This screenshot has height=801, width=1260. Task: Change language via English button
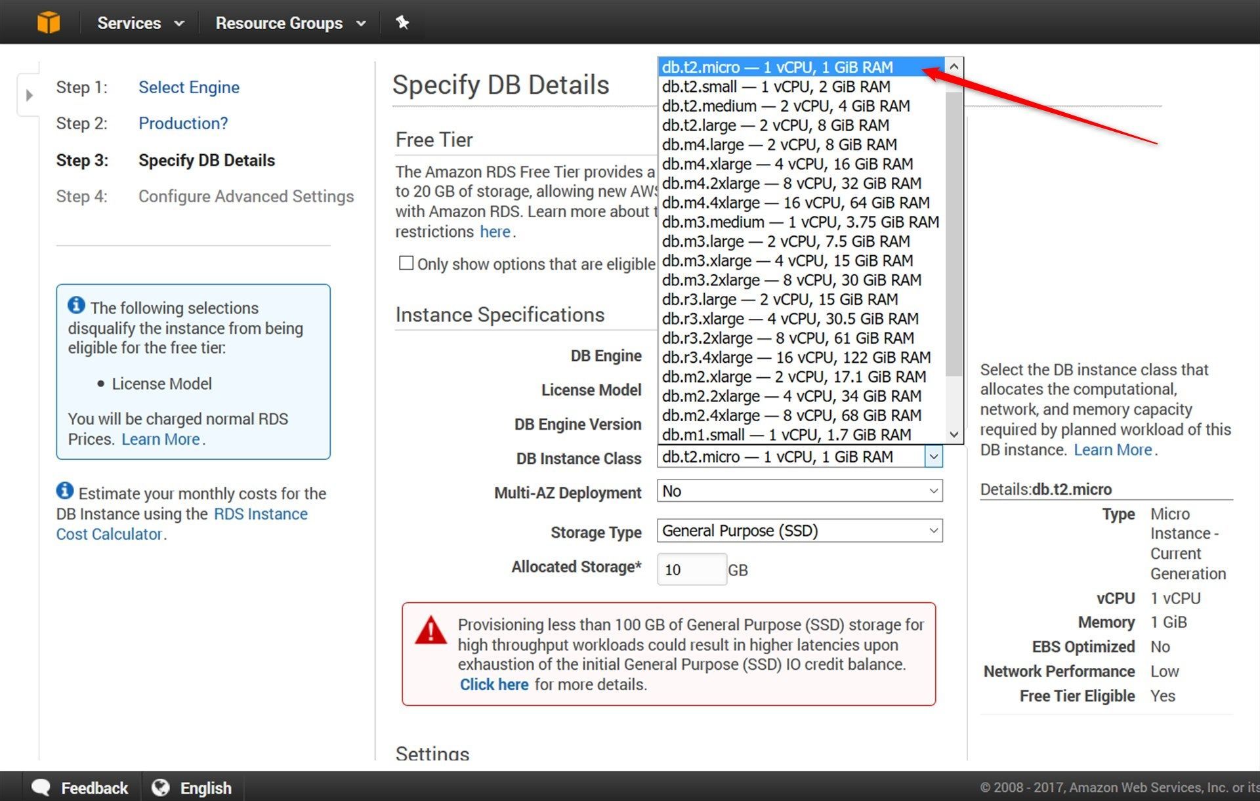[192, 787]
